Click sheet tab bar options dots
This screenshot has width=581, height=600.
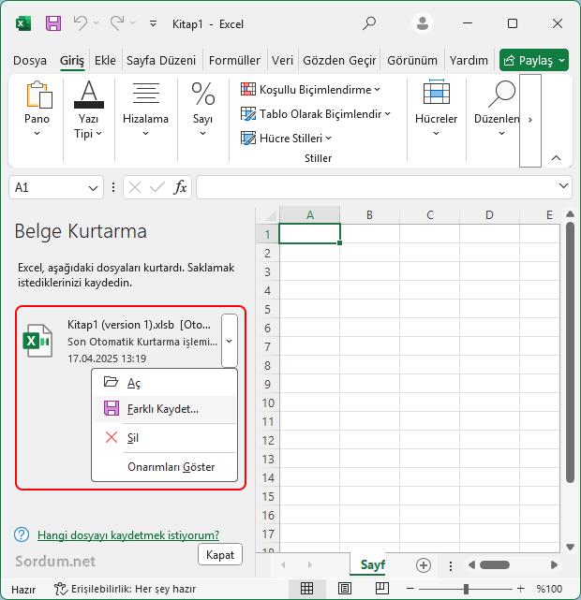click(x=451, y=565)
